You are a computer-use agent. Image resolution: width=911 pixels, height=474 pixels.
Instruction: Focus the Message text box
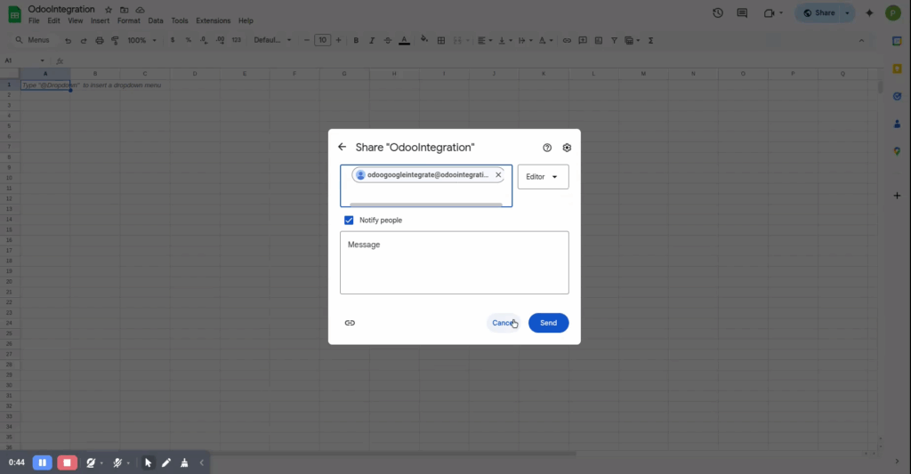455,262
